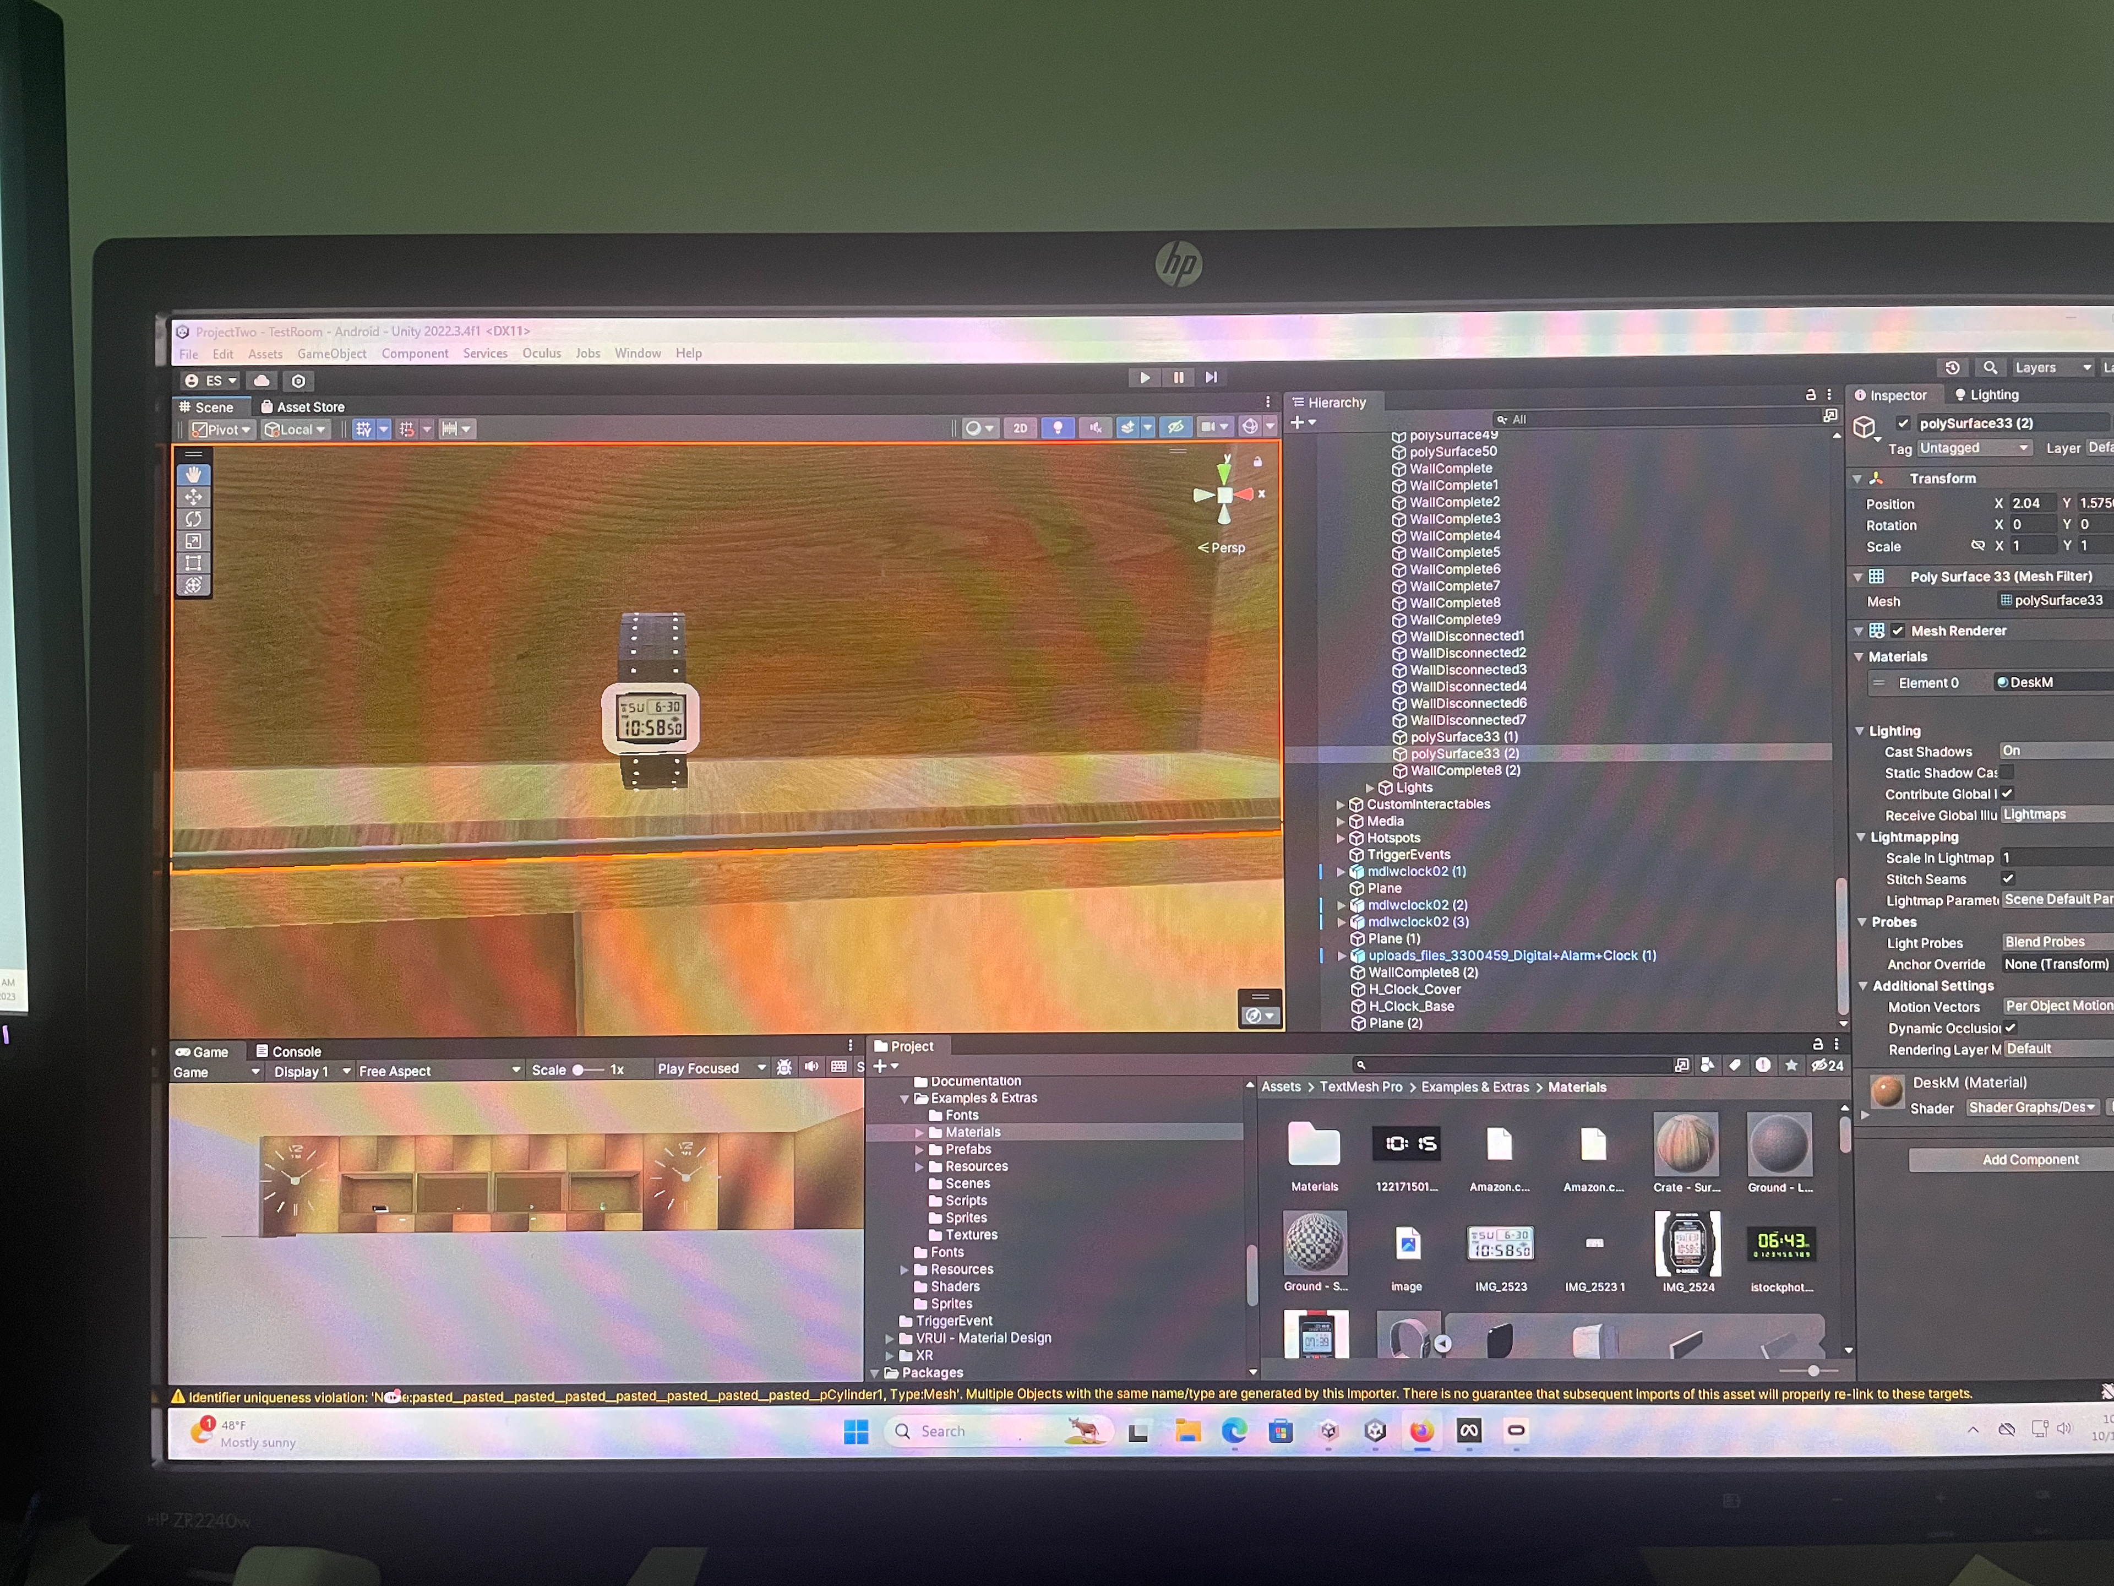Open the ES account dropdown
The height and width of the screenshot is (1586, 2114).
[209, 381]
